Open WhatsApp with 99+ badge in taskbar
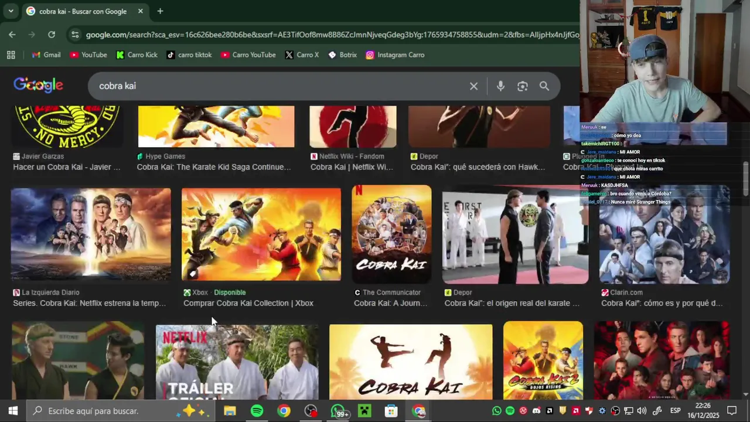Screen dimensions: 750x422 tap(339, 411)
